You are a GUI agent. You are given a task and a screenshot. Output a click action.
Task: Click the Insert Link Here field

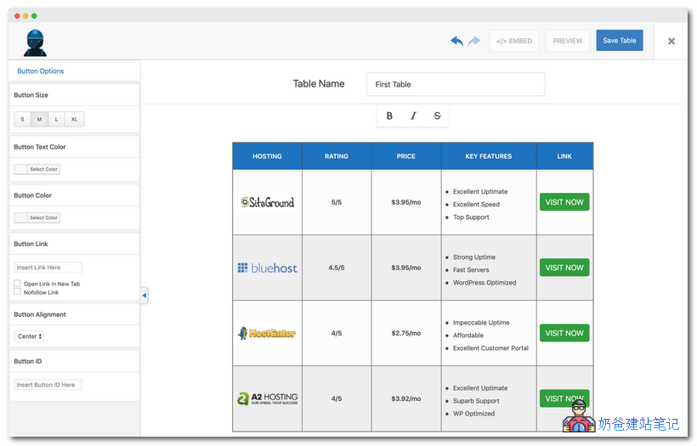(48, 268)
